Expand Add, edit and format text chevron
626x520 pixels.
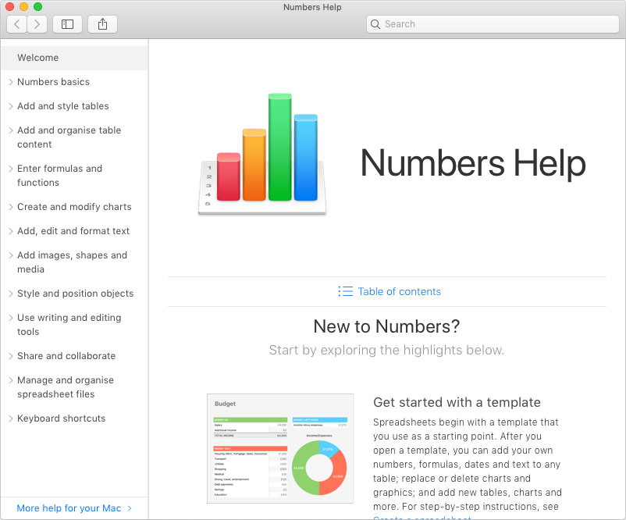pyautogui.click(x=11, y=231)
